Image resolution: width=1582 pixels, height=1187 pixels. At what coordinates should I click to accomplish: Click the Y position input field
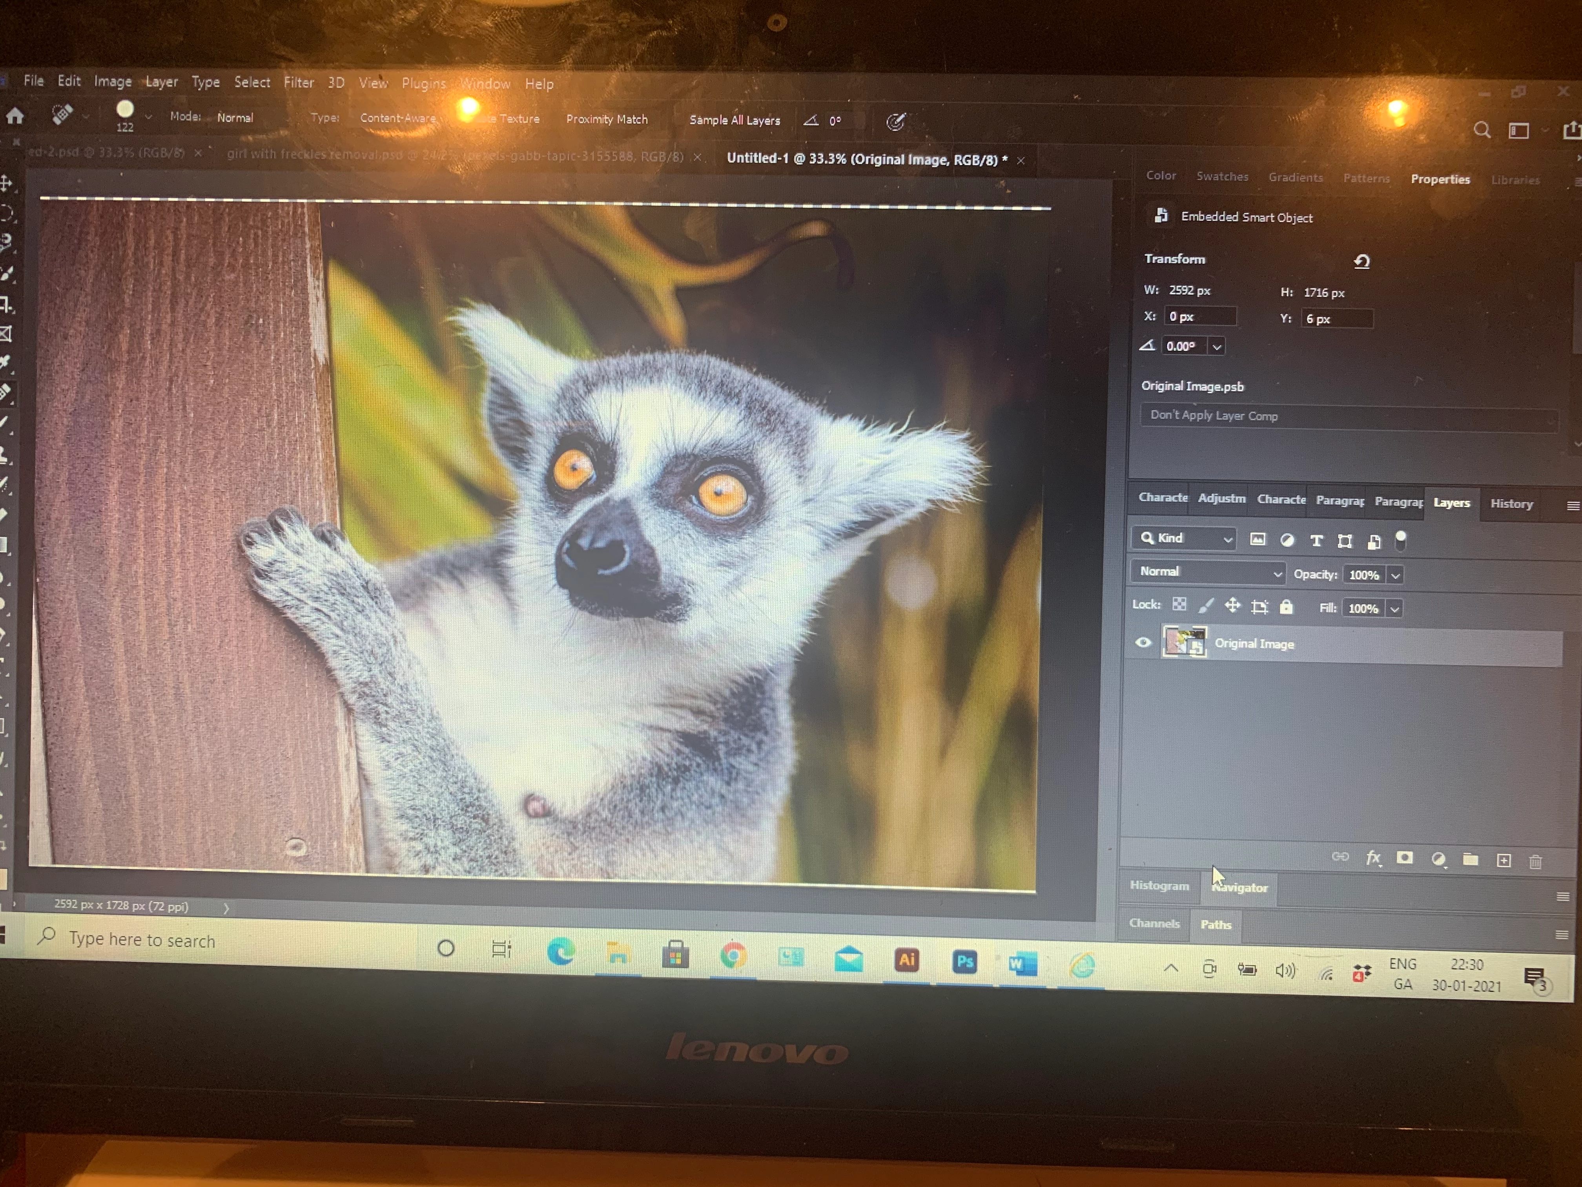pyautogui.click(x=1336, y=319)
